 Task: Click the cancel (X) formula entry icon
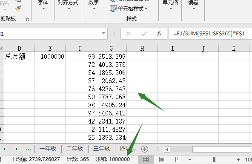tap(129, 34)
